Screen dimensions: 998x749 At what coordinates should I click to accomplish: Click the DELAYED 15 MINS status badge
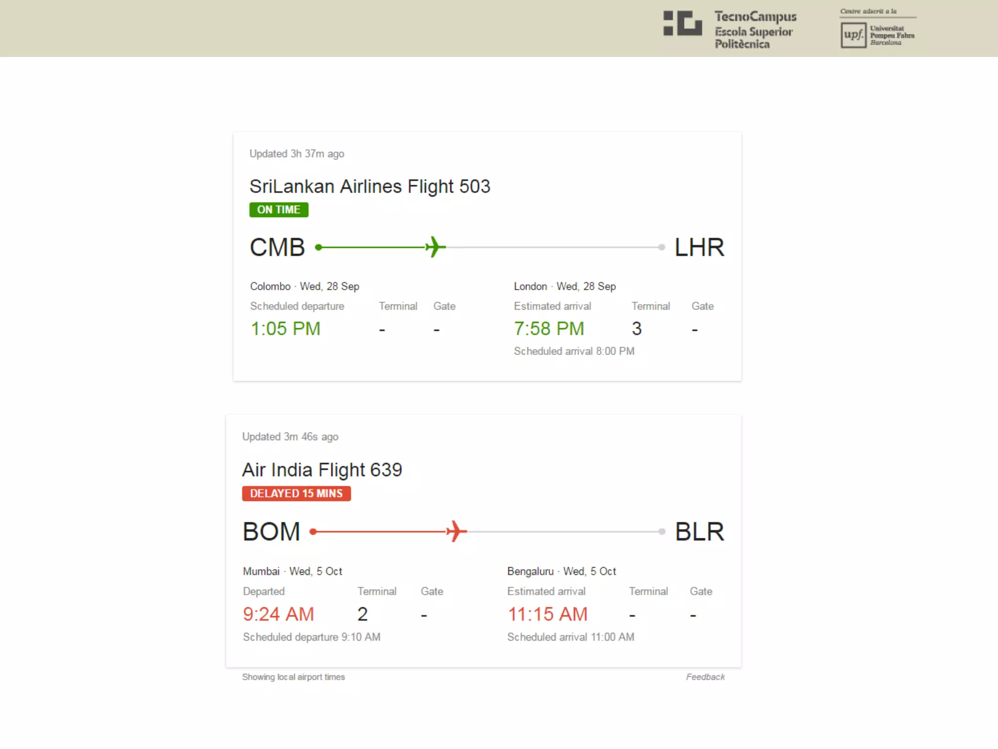point(296,493)
